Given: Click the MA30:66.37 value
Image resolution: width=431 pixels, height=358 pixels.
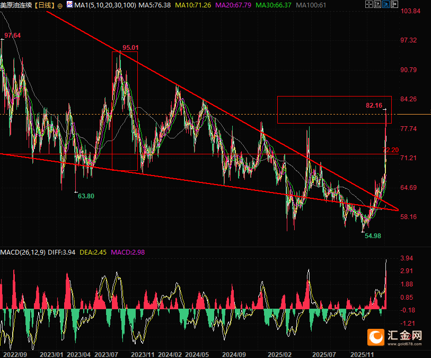Looking at the screenshot, I should coord(273,5).
